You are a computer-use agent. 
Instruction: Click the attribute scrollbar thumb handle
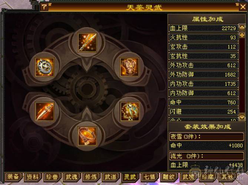pos(242,35)
